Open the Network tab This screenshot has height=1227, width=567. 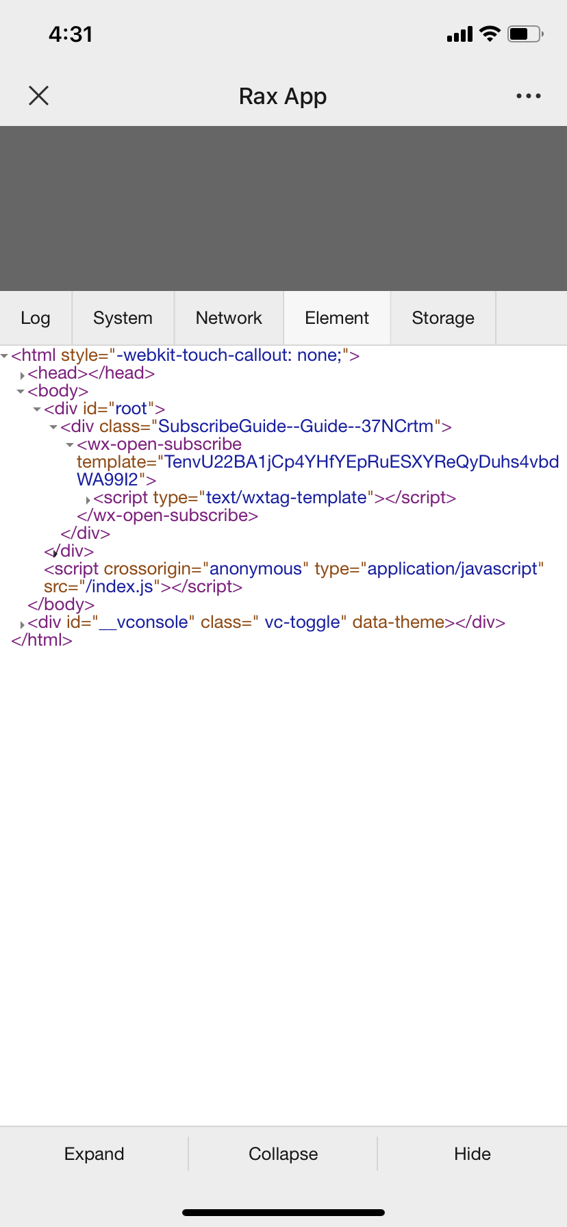click(x=229, y=318)
